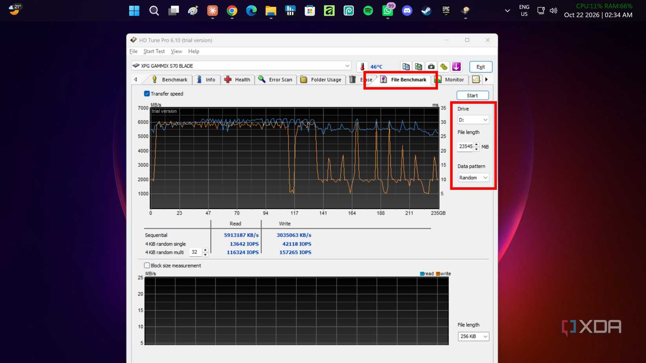
Task: Click the camera save screenshot icon
Action: coord(431,66)
